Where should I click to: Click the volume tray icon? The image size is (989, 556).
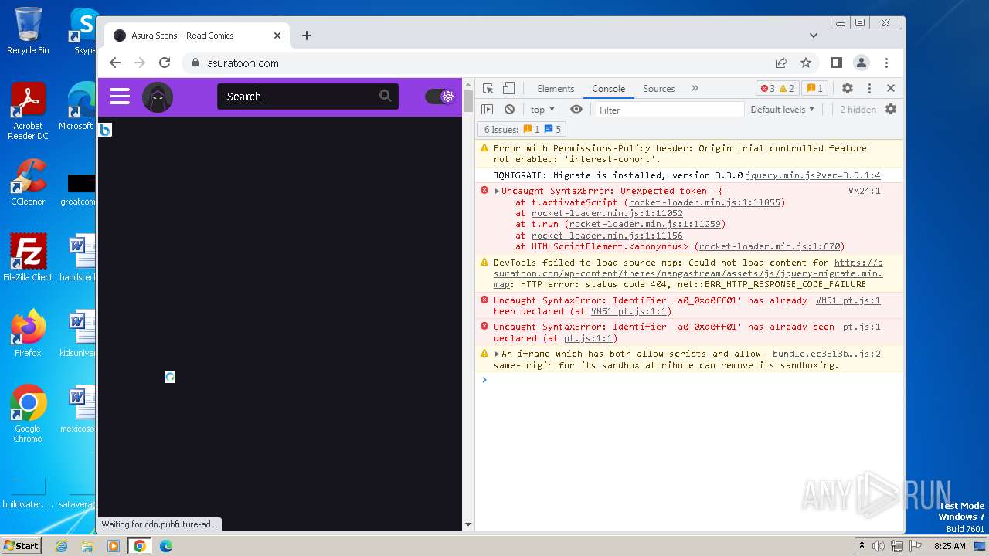879,546
